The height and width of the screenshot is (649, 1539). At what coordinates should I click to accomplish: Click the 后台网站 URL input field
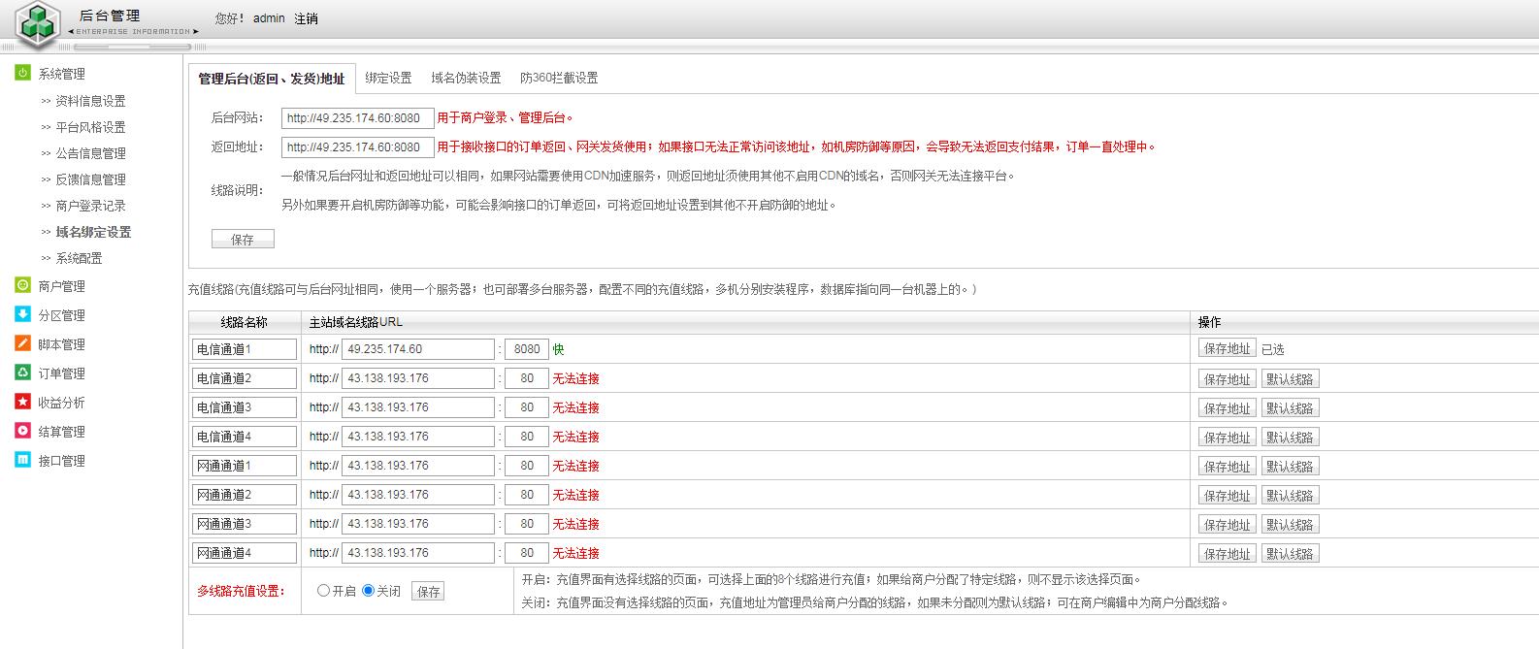(x=358, y=118)
